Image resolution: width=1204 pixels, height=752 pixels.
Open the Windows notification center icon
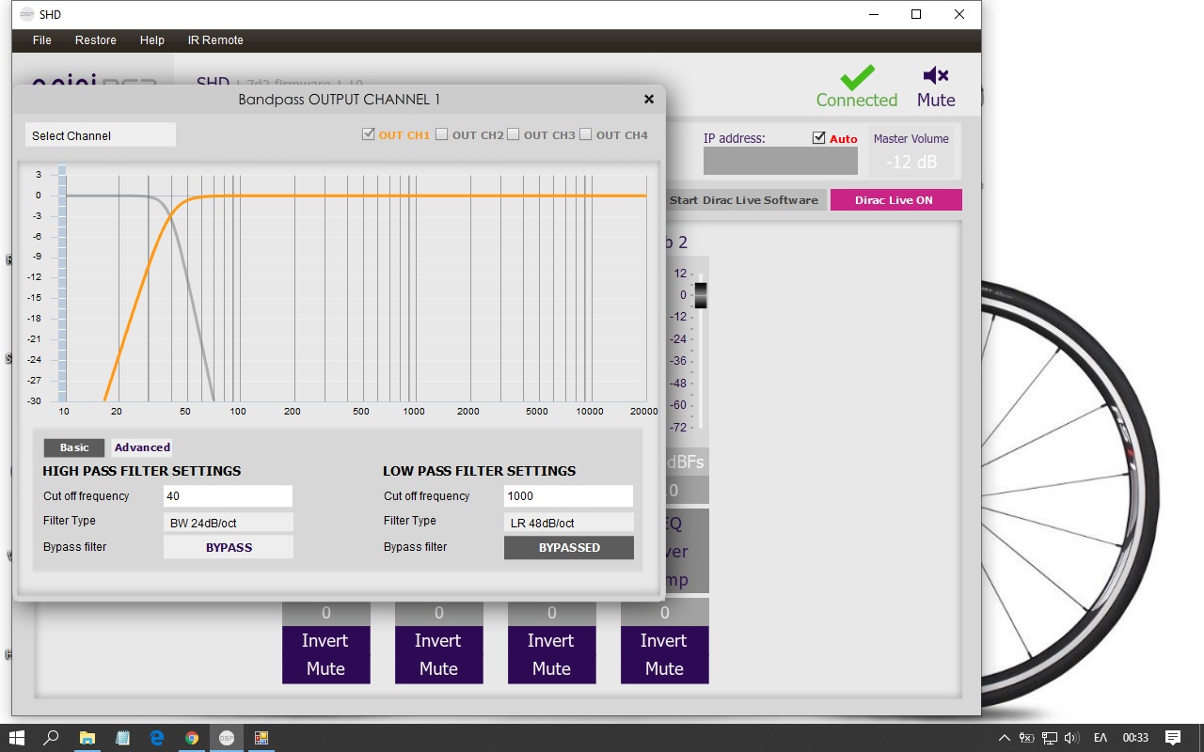(x=1173, y=738)
